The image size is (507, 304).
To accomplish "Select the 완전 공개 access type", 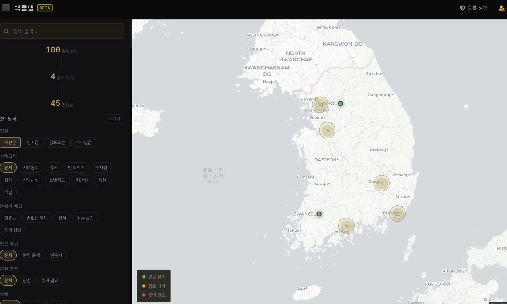I will click(x=31, y=255).
